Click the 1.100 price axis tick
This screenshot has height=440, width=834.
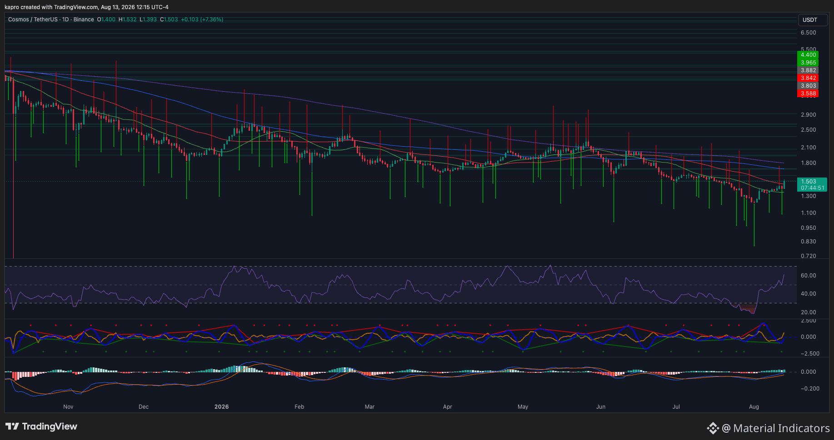coord(808,213)
